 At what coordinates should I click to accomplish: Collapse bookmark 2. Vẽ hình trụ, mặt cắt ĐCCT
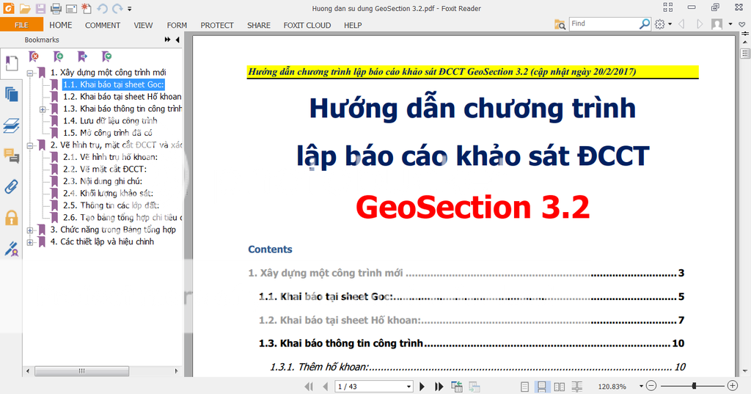[x=29, y=146]
